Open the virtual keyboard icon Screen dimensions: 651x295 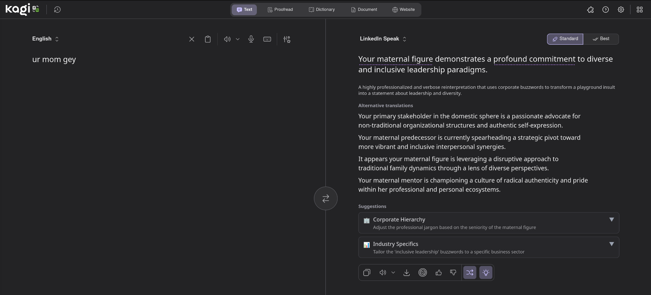pos(267,39)
